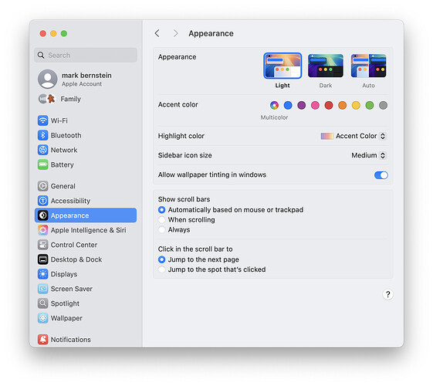Click the Notifications bell icon
The image size is (433, 386).
point(42,340)
